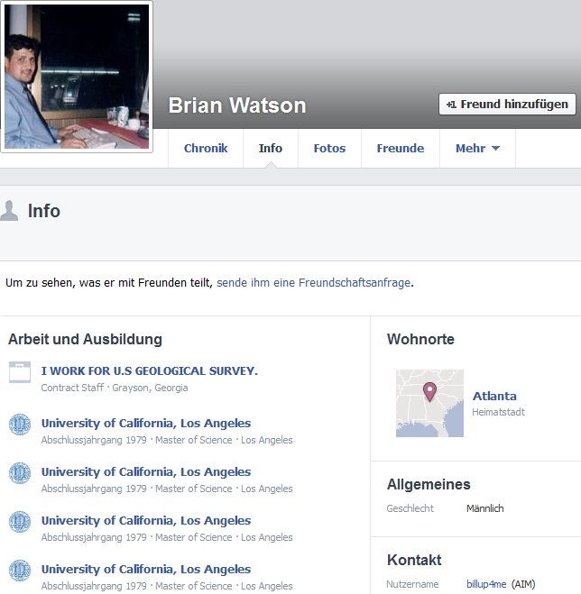This screenshot has height=594, width=581.
Task: Click the Geschlecht label
Action: pos(410,508)
